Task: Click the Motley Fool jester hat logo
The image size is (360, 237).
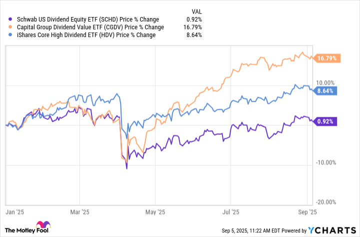Action: click(x=43, y=224)
